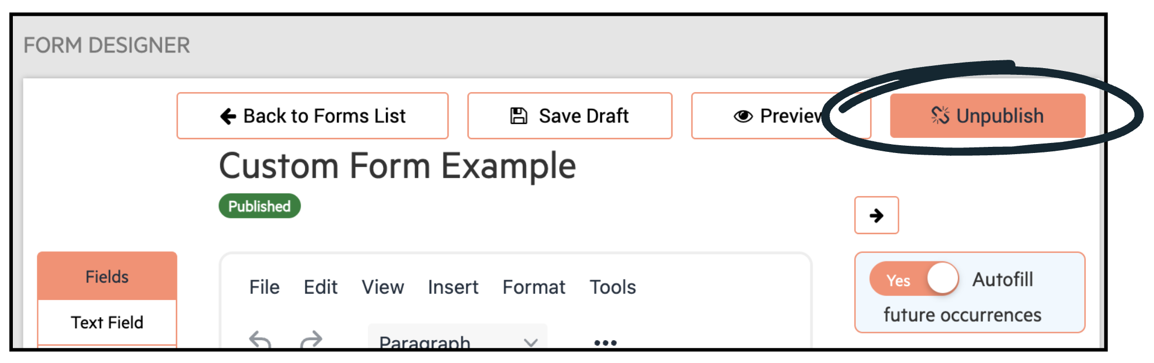Choose the Text Field element
Image resolution: width=1154 pixels, height=363 pixels.
pyautogui.click(x=107, y=322)
